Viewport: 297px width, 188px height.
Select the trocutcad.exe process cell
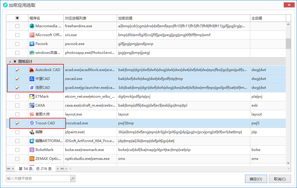(90, 123)
